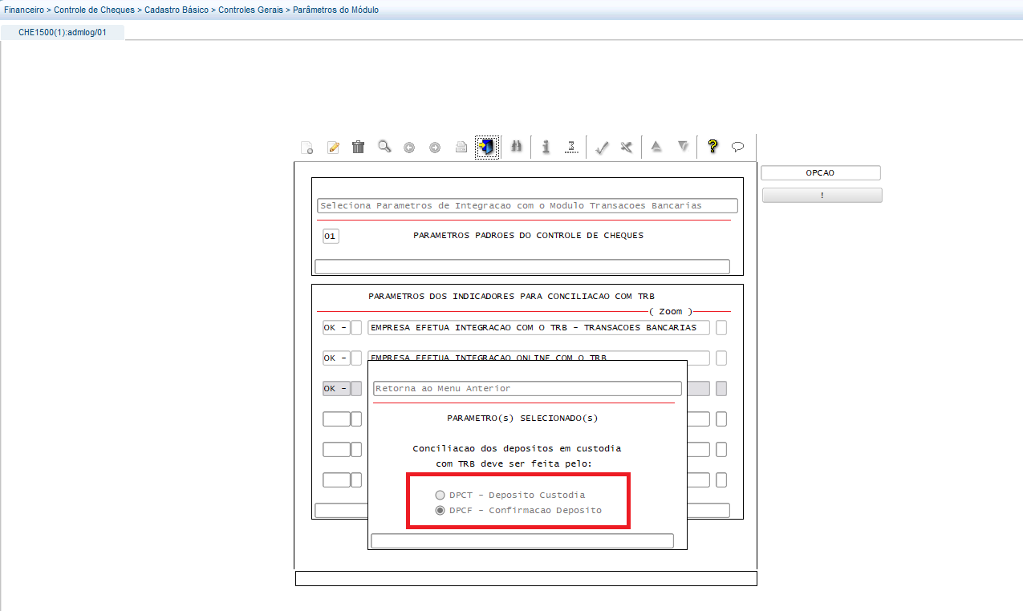Click the binoculars Find icon
Screen dimensions: 1023x611
pyautogui.click(x=518, y=147)
